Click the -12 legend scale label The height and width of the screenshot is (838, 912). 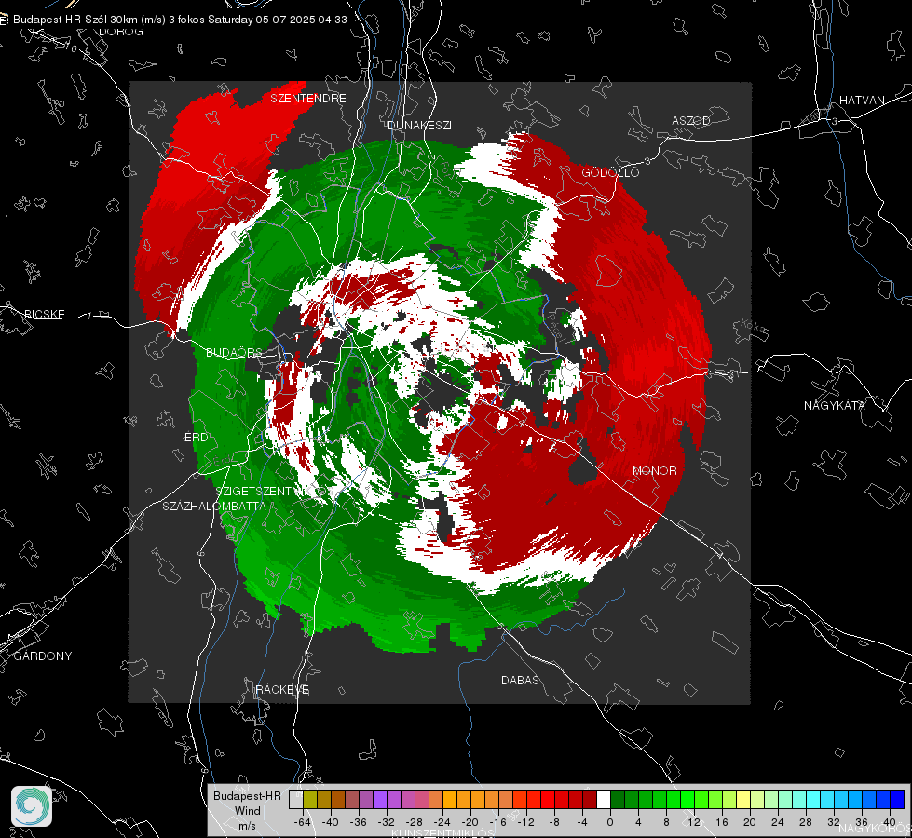point(525,822)
